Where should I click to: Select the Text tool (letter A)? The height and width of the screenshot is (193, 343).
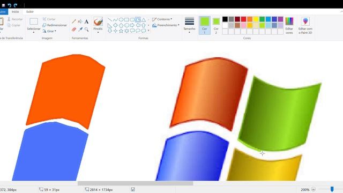pos(86,21)
